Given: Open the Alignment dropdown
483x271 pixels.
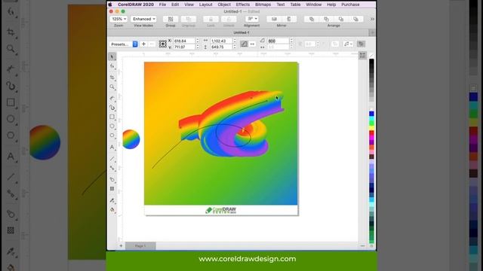Looking at the screenshot, I should 251,19.
